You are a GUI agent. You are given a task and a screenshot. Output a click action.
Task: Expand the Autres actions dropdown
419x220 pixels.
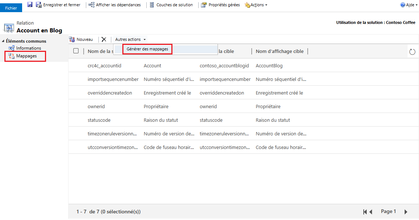130,39
